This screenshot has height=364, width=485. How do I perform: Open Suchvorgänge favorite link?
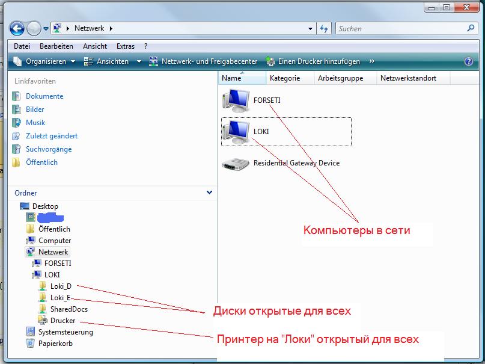pos(49,149)
